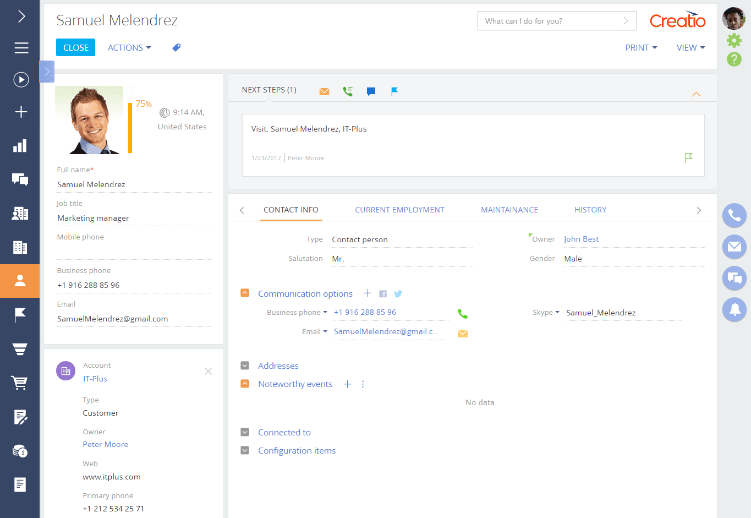Call business phone via green handset icon
Viewport: 751px width, 518px height.
[x=462, y=314]
